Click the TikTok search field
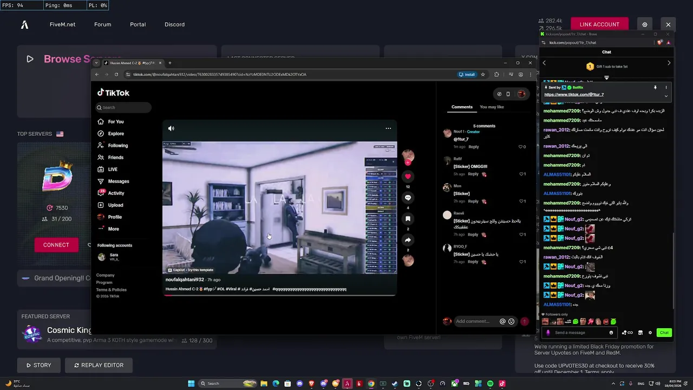The height and width of the screenshot is (390, 693). 124,107
